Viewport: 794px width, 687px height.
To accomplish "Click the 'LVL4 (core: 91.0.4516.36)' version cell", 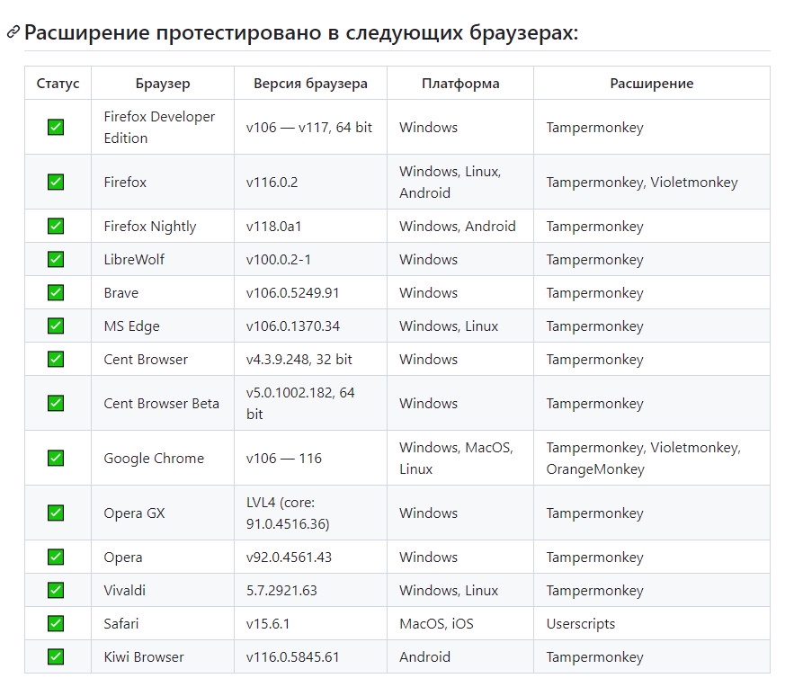I will tap(310, 513).
